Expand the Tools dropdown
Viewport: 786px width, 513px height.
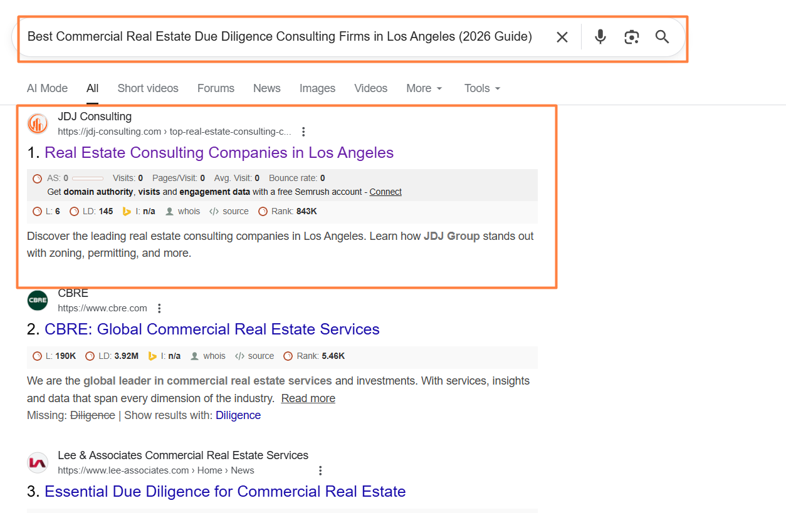click(483, 88)
